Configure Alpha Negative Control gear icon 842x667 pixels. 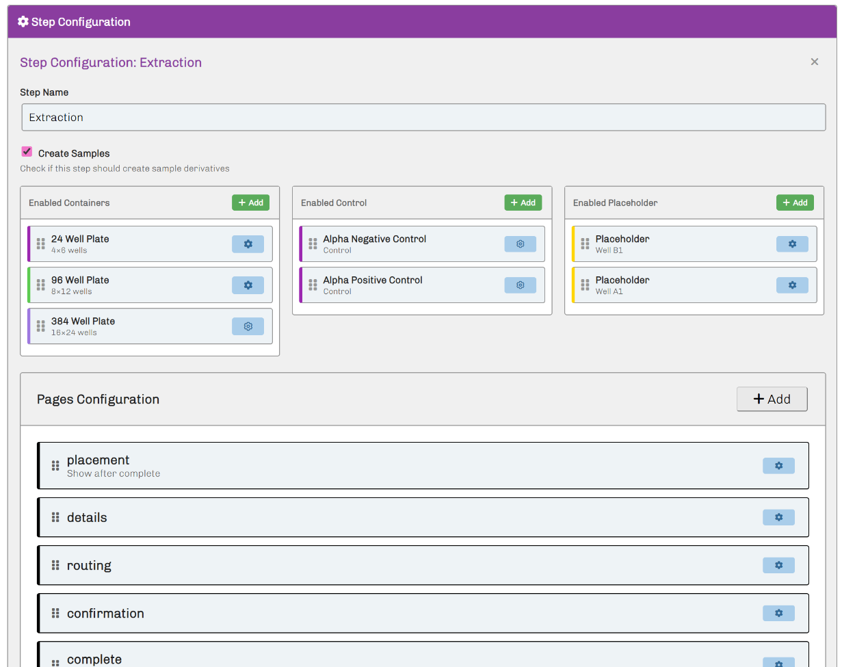pos(520,244)
